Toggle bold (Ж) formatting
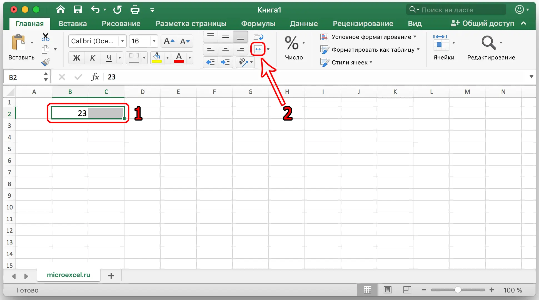 pos(76,58)
